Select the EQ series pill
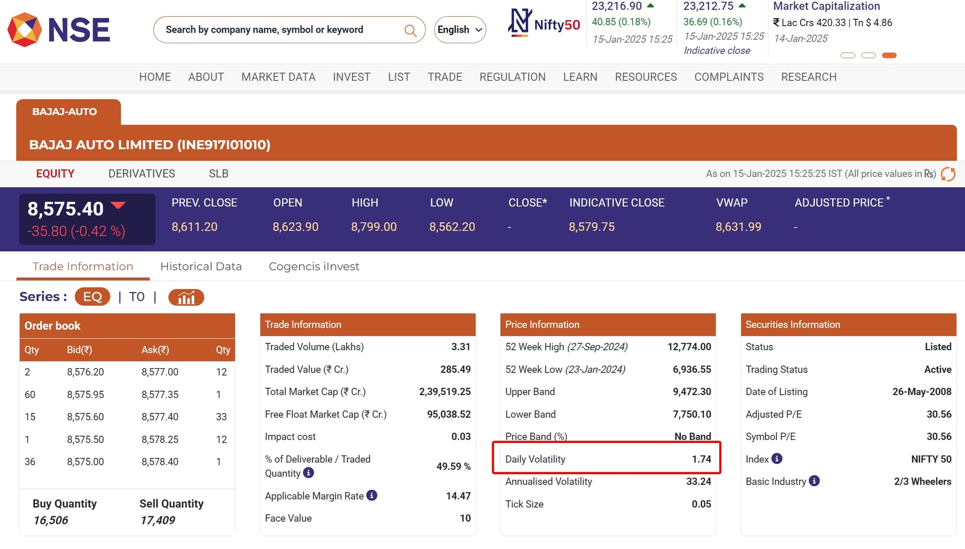Viewport: 965px width, 549px height. (92, 297)
